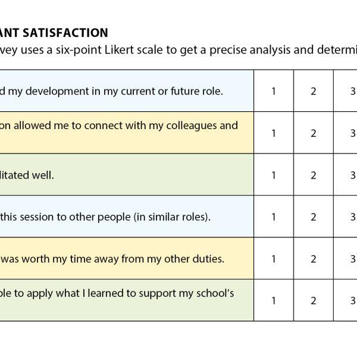Choose rating 2 for connect with colleagues row
The image size is (357, 357).
pyautogui.click(x=314, y=133)
